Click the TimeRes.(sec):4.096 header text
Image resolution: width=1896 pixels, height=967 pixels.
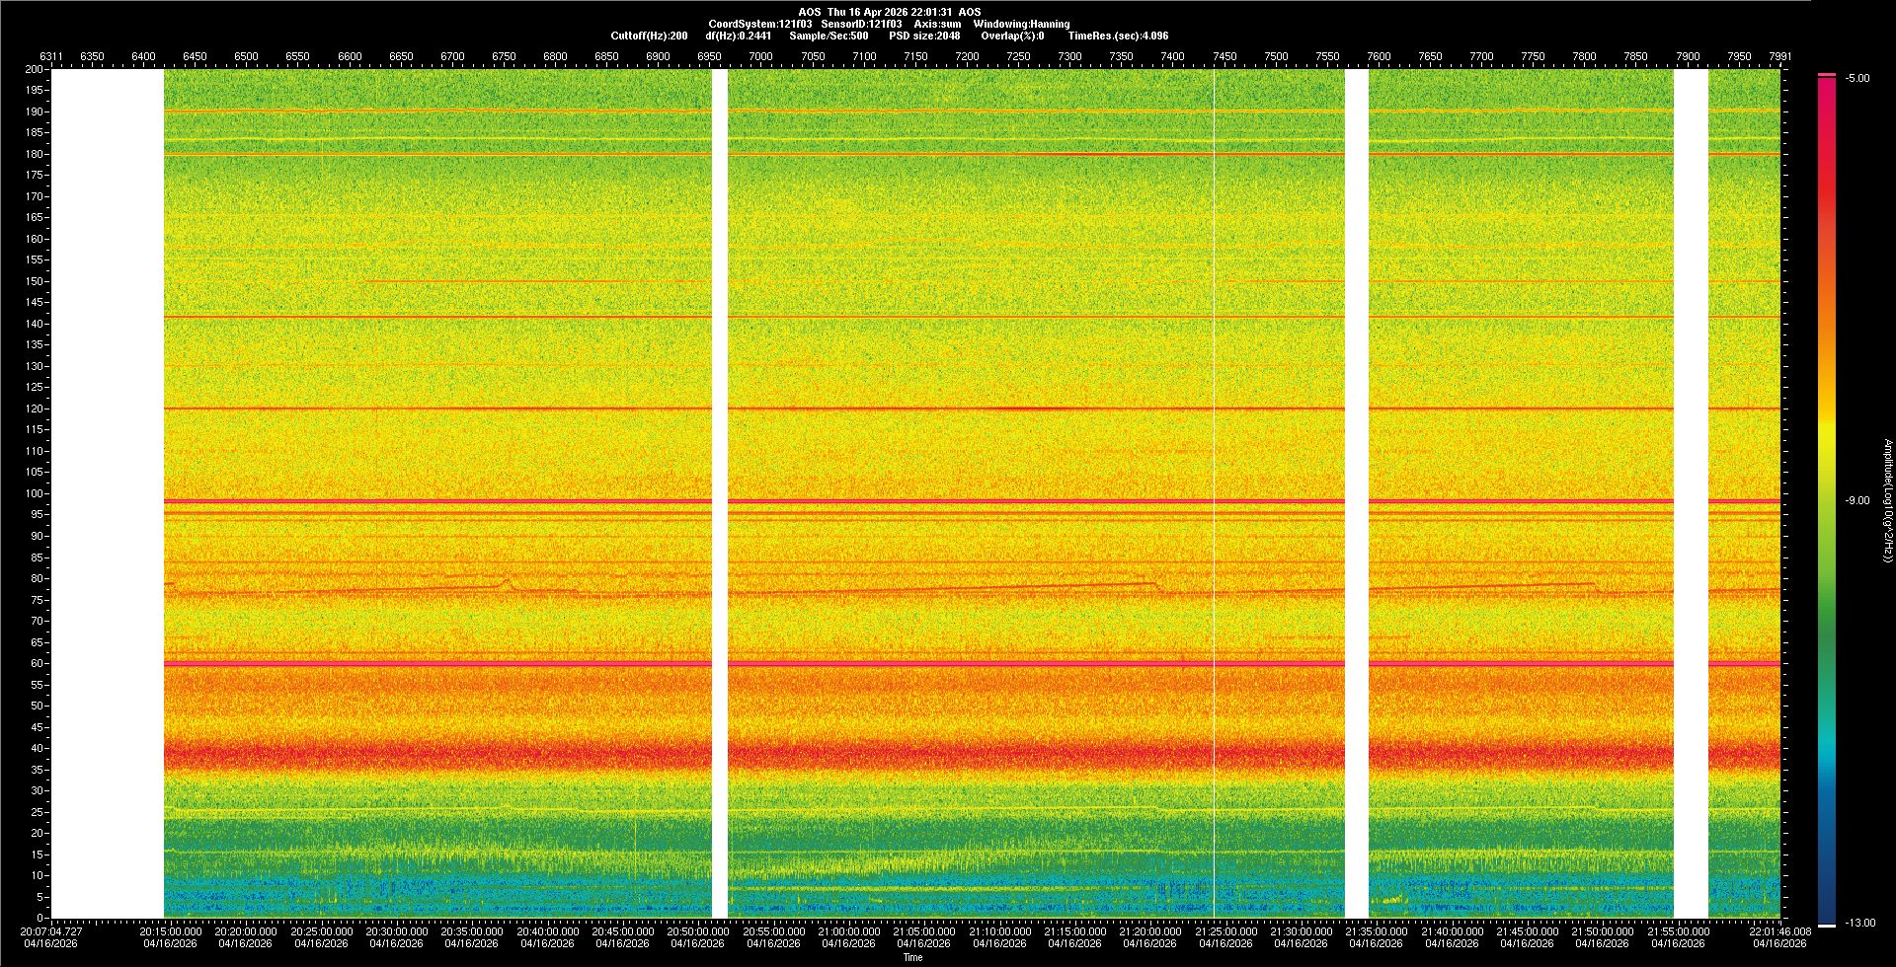[1118, 36]
